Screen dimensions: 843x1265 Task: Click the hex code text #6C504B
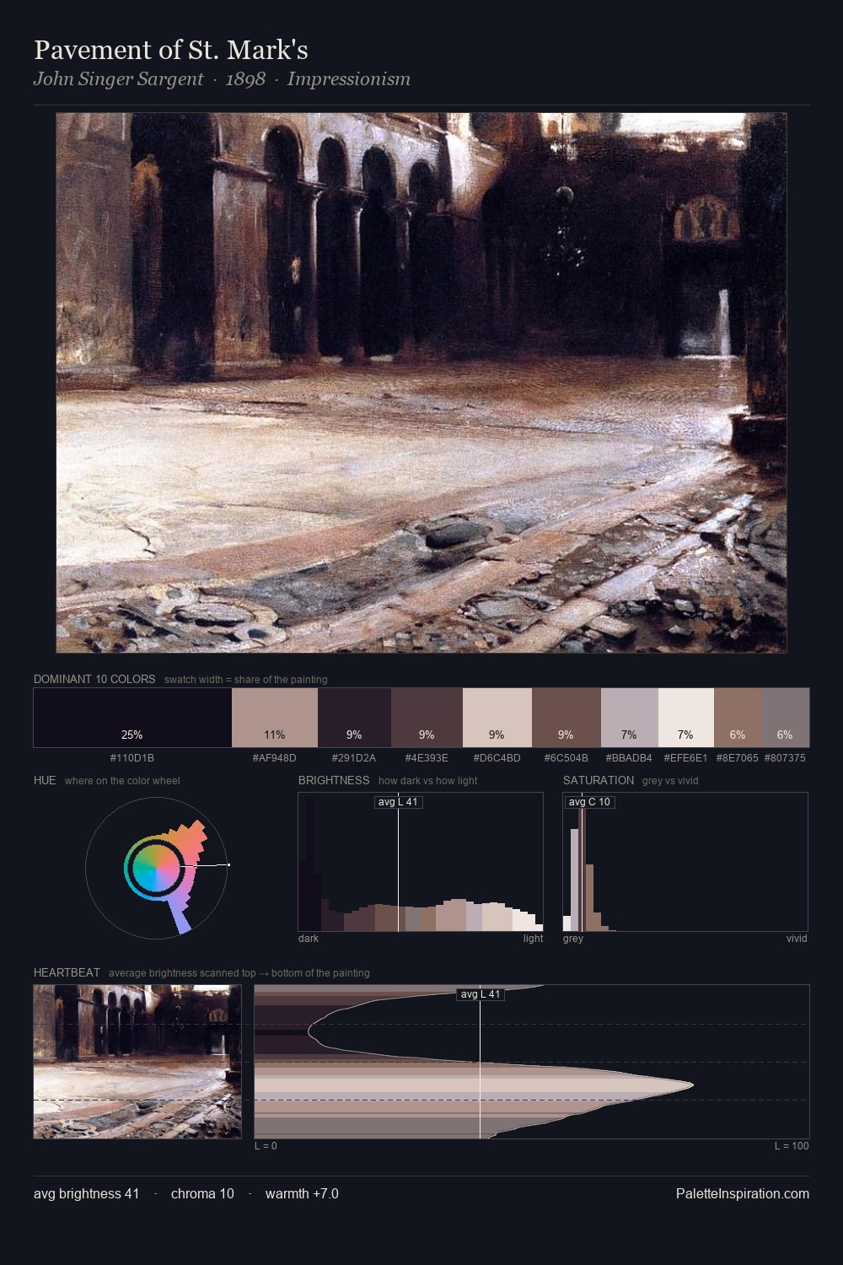click(x=566, y=758)
